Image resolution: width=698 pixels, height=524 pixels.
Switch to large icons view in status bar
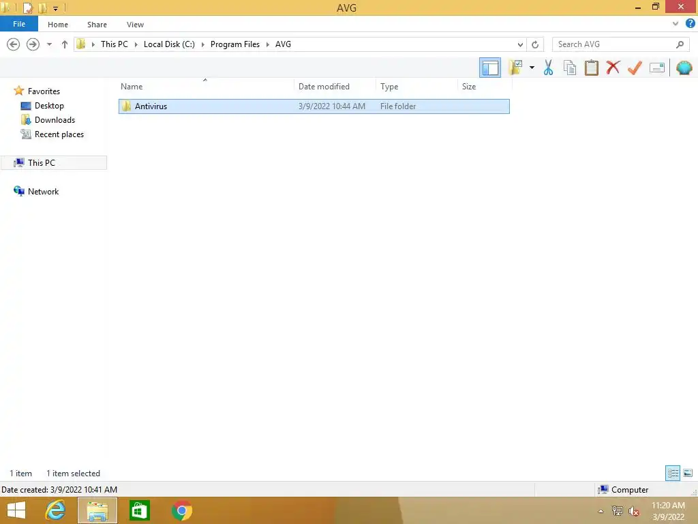688,473
